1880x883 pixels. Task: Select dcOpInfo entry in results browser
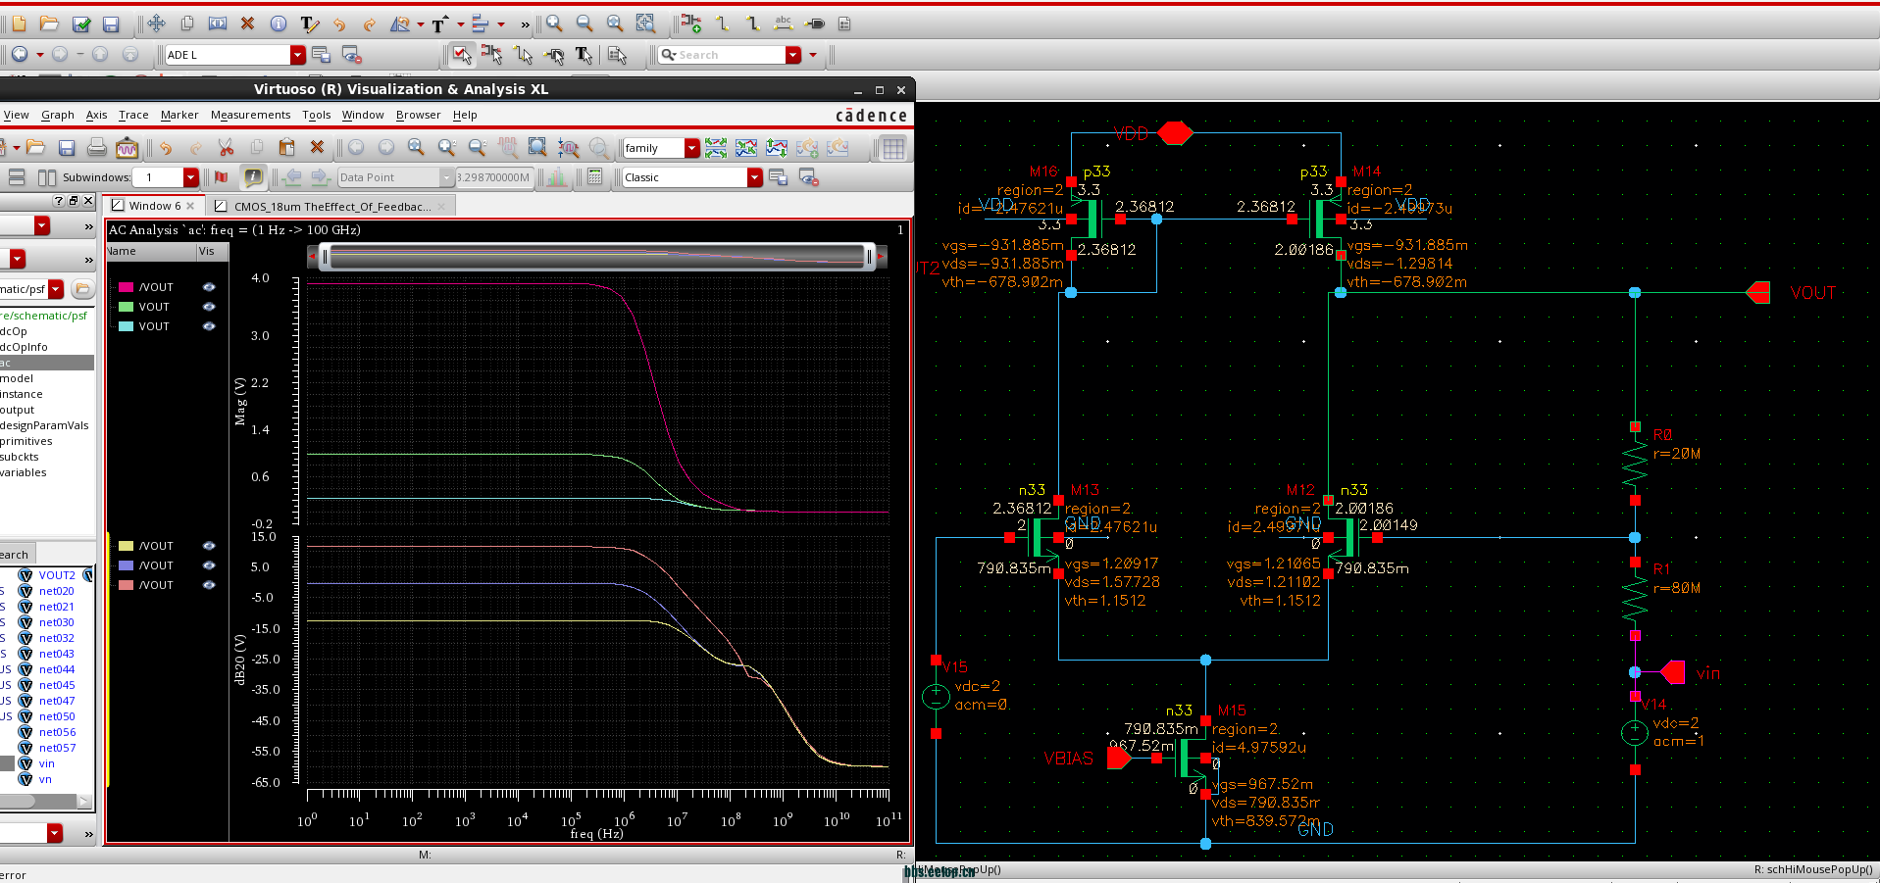click(25, 347)
